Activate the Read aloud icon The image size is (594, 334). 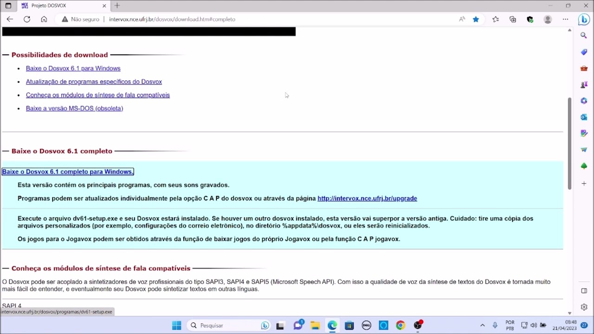point(462,19)
